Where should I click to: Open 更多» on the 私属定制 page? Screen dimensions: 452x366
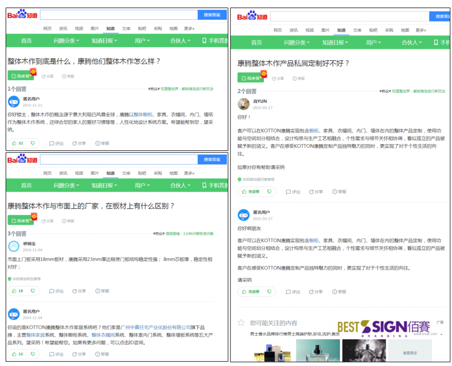(x=421, y=30)
